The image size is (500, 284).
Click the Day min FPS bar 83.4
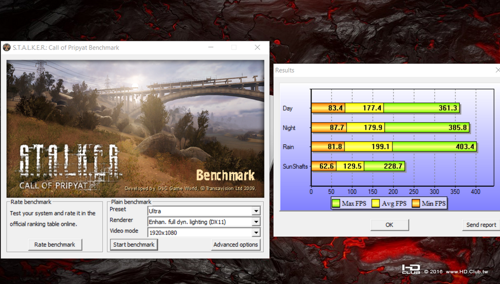tap(328, 108)
